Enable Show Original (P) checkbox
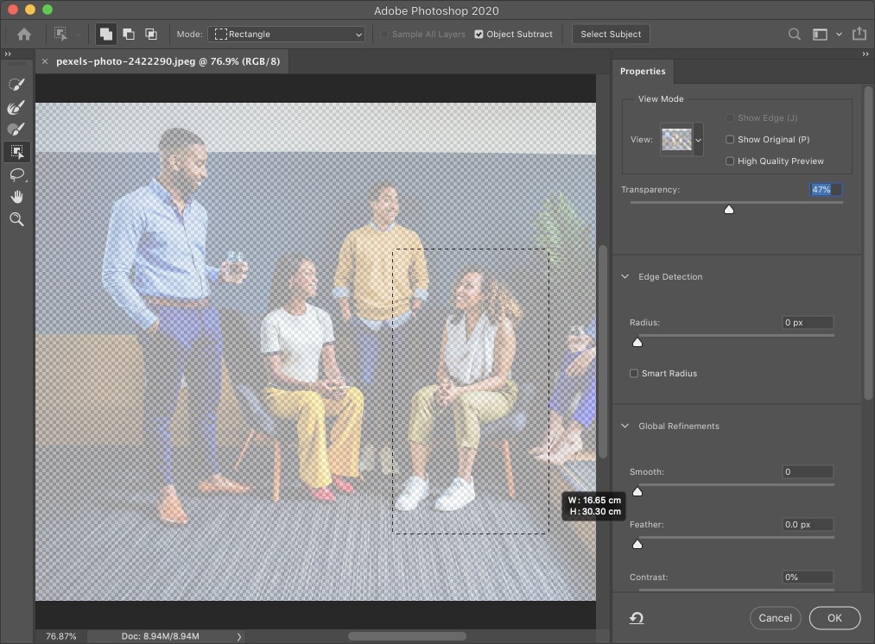The image size is (875, 644). 730,139
